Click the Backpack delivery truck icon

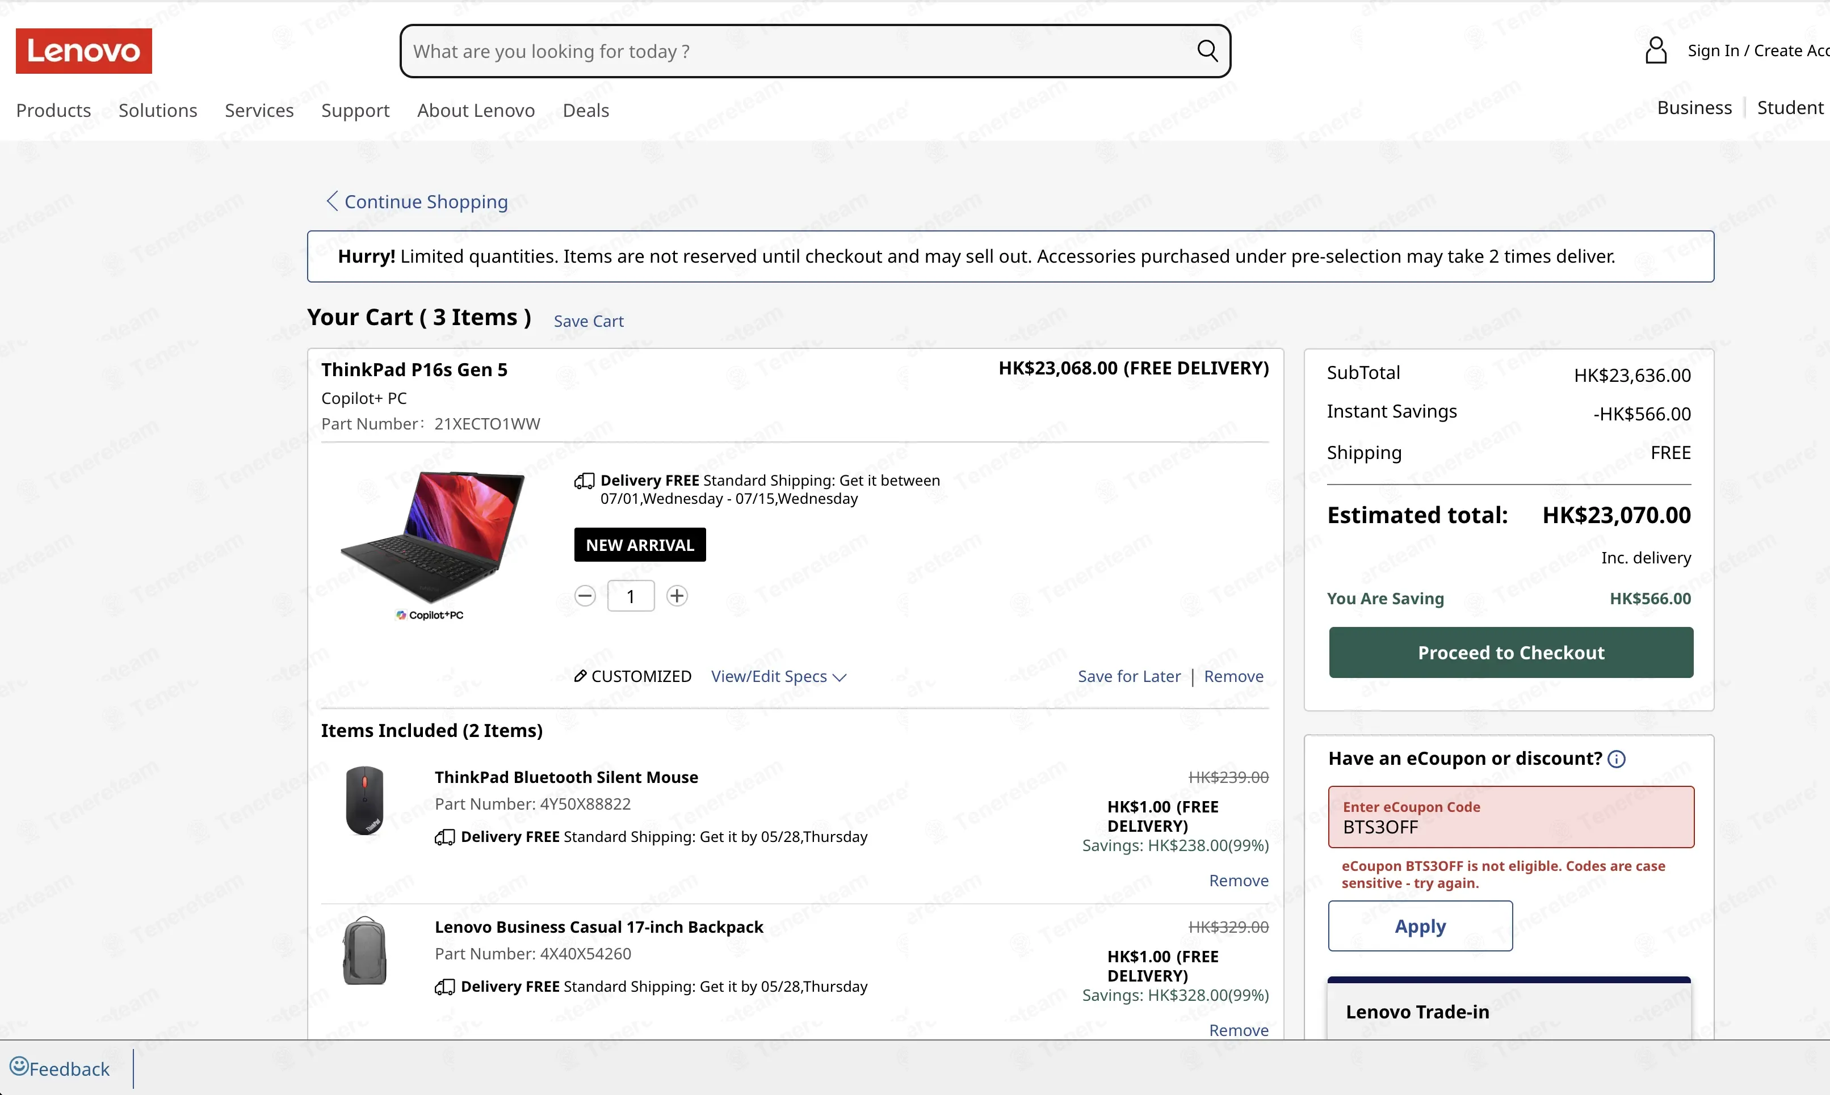tap(444, 987)
